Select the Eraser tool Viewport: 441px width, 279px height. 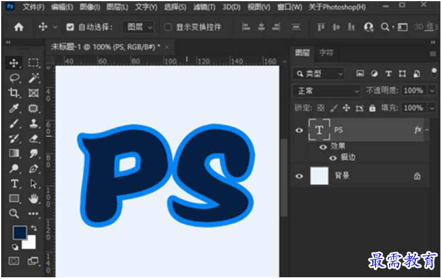(x=33, y=139)
